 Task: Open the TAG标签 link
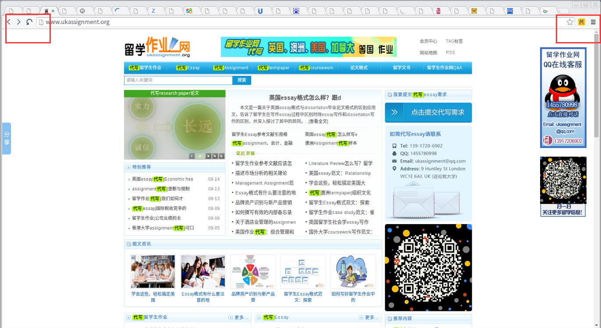click(454, 41)
